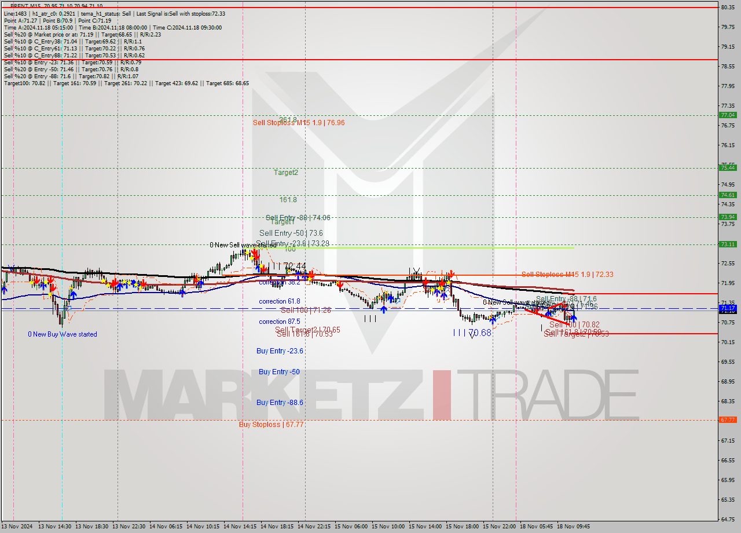
Task: Click the 69.55 price axis value
Action: (x=728, y=362)
